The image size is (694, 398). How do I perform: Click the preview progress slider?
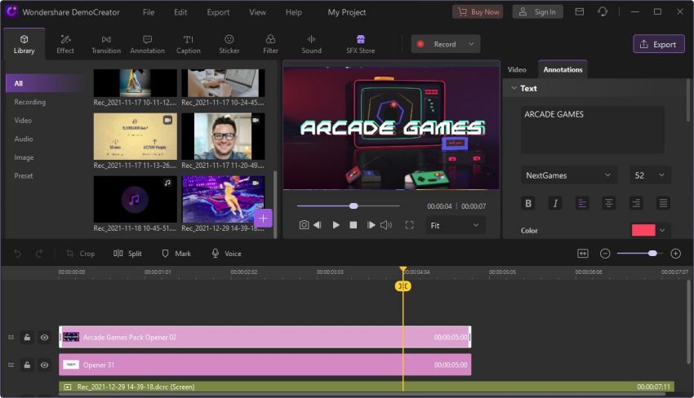349,206
